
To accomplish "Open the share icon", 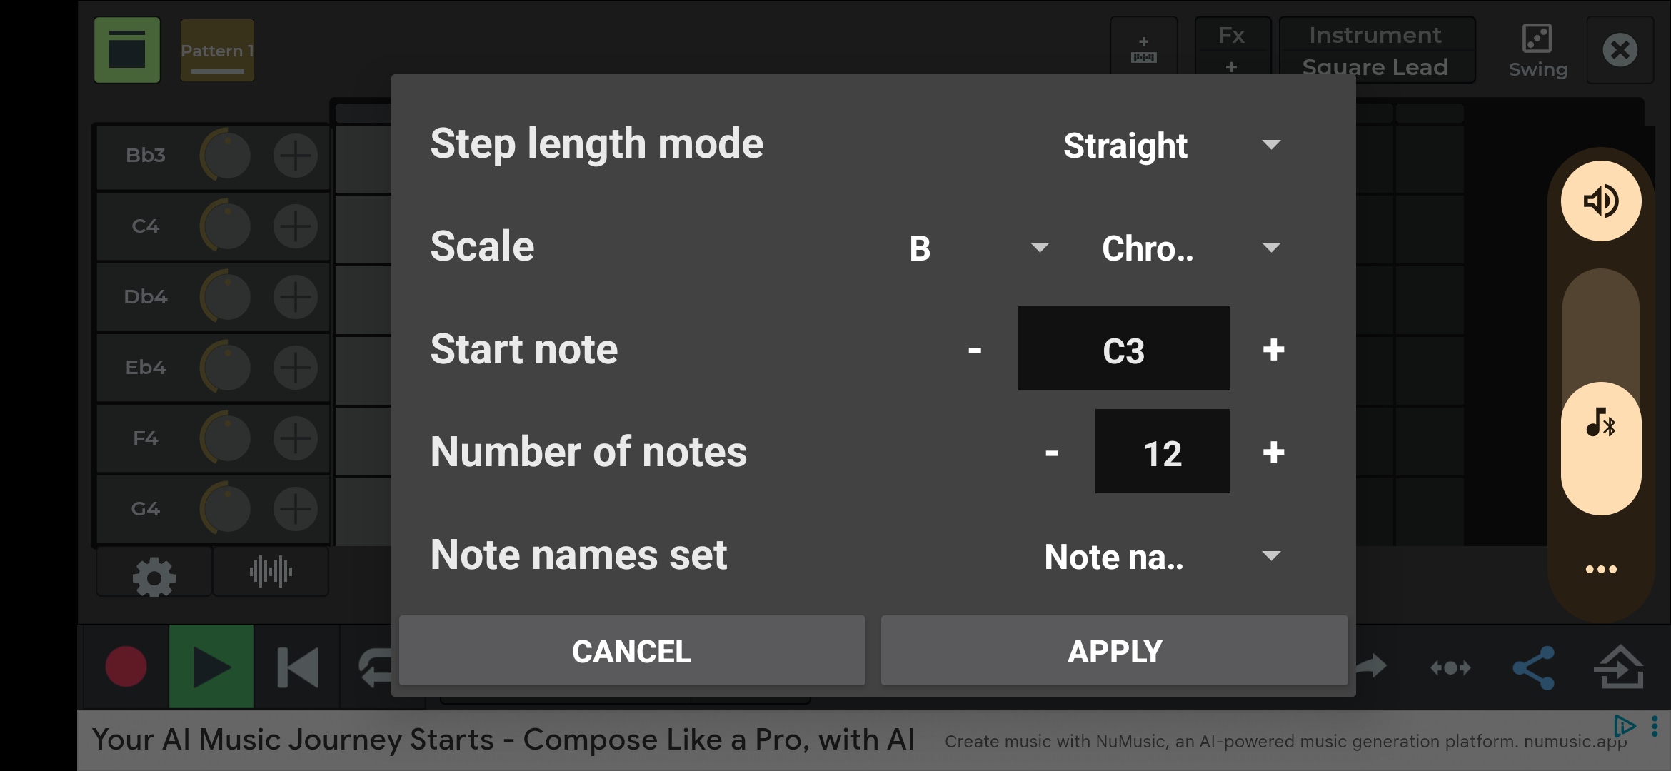I will pos(1534,668).
